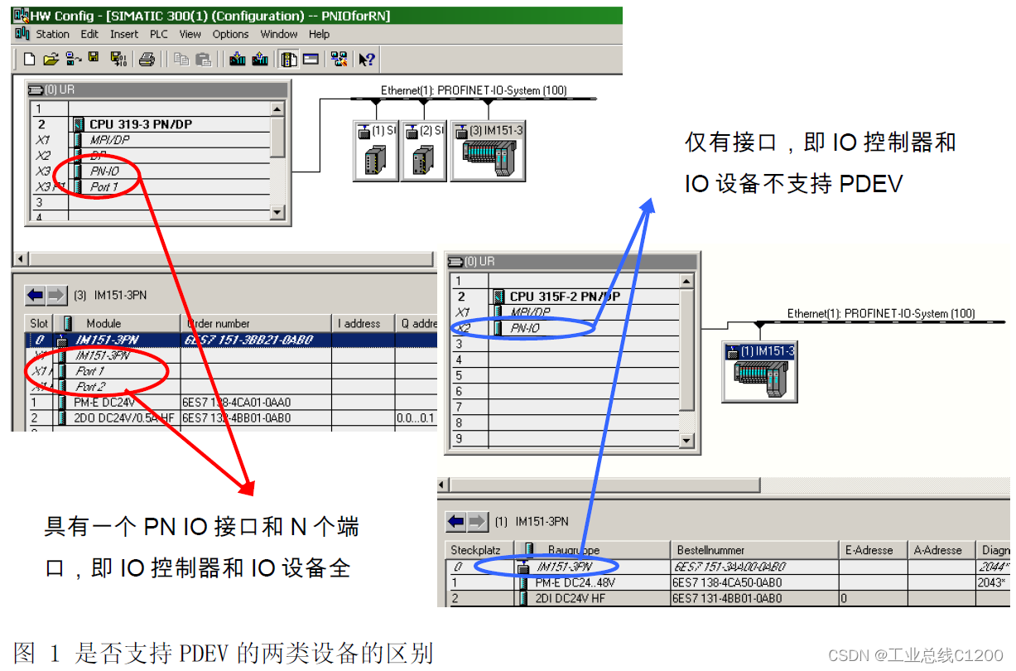Click the Configure Network toolbar icon
The image size is (1016, 671).
pyautogui.click(x=339, y=59)
